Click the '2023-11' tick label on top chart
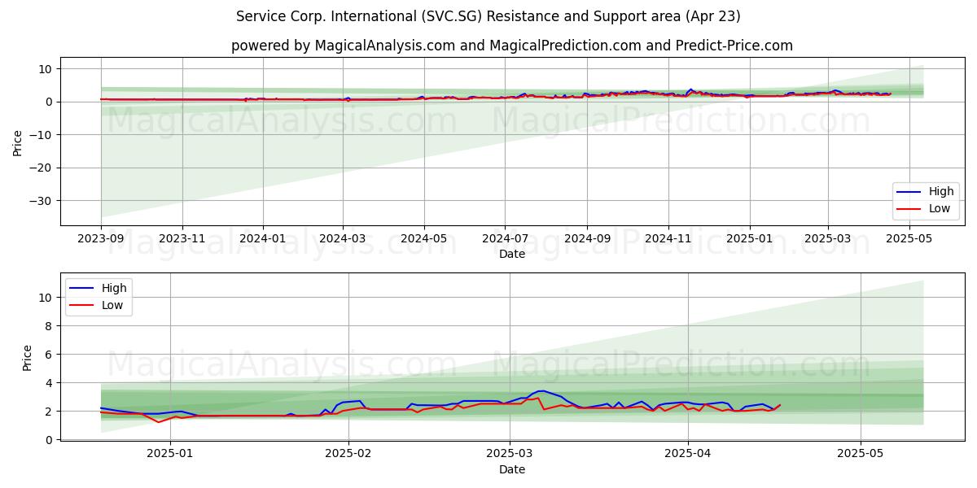The height and width of the screenshot is (488, 977). tap(182, 239)
